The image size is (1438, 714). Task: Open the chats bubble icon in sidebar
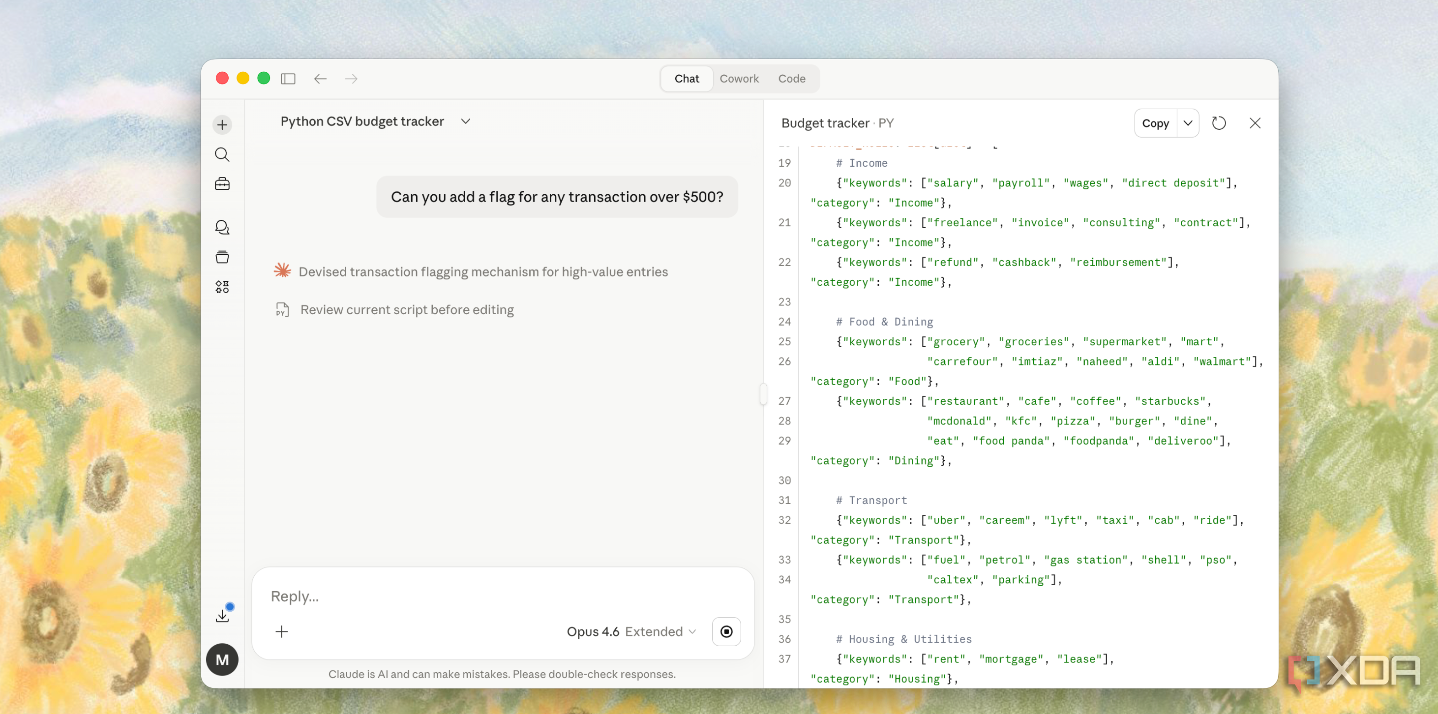[x=222, y=227]
